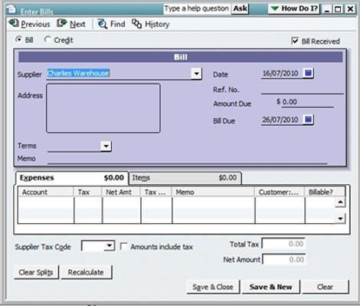
Task: Enable Amounts include tax checkbox
Action: [124, 246]
